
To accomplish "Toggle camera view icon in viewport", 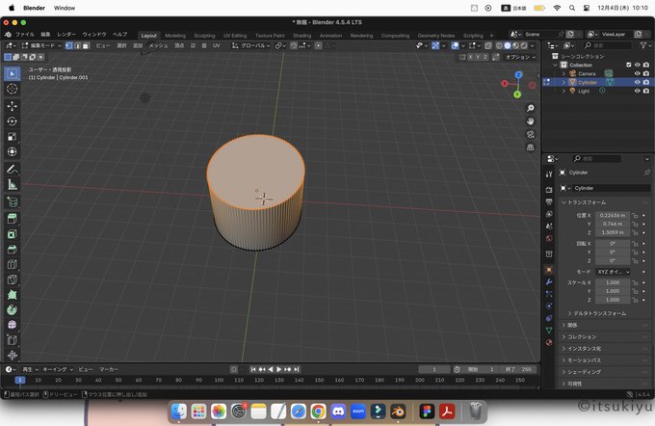I will click(x=531, y=134).
